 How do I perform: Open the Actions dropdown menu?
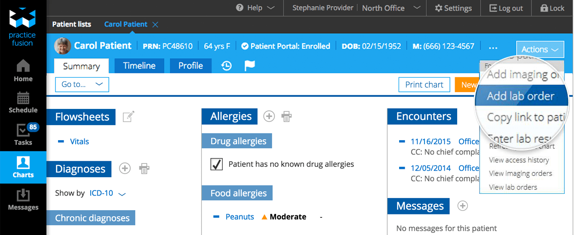pos(540,49)
